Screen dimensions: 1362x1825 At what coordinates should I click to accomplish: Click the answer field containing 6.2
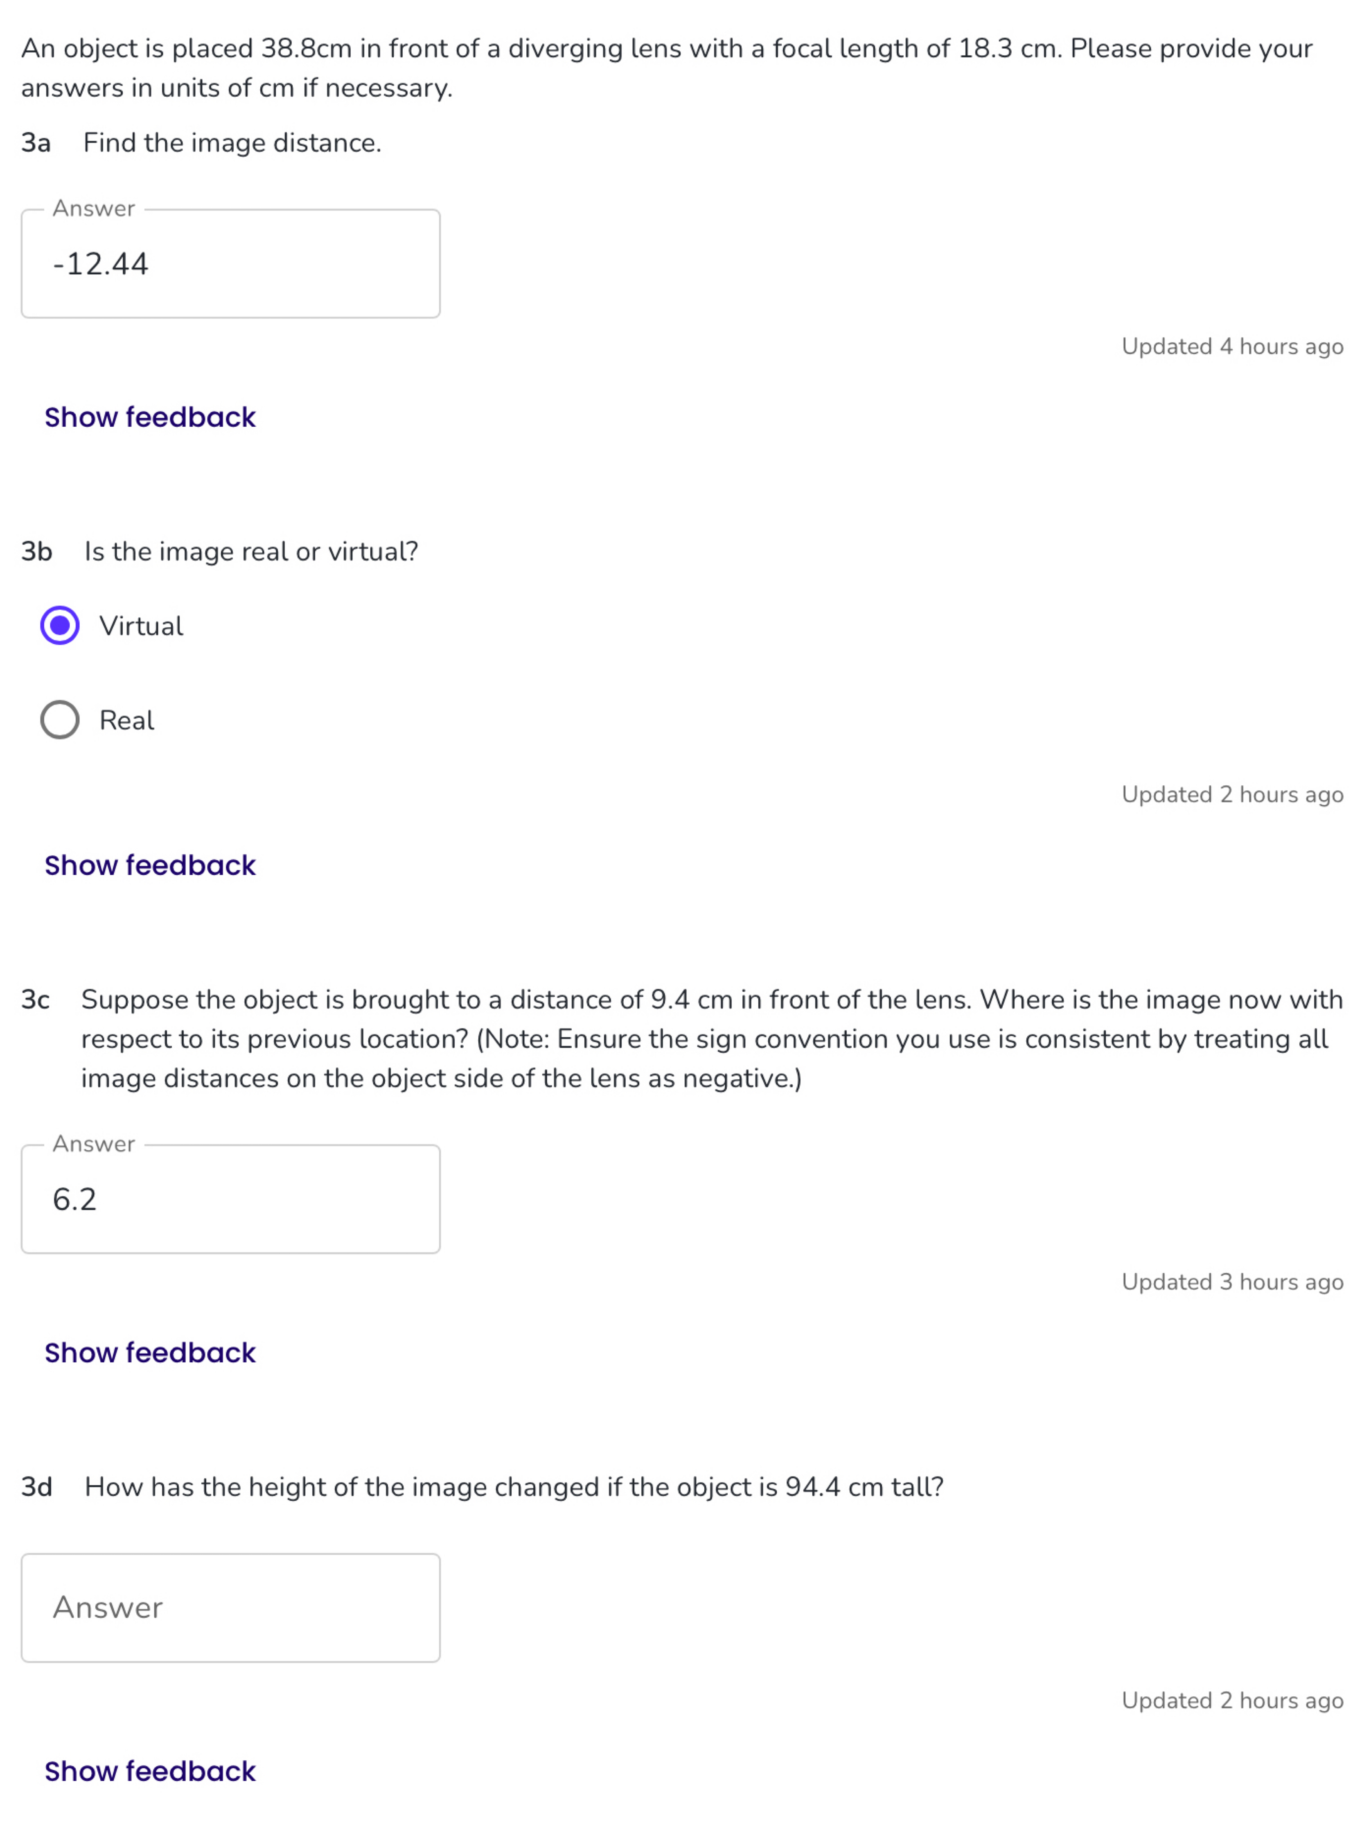[x=232, y=1198]
